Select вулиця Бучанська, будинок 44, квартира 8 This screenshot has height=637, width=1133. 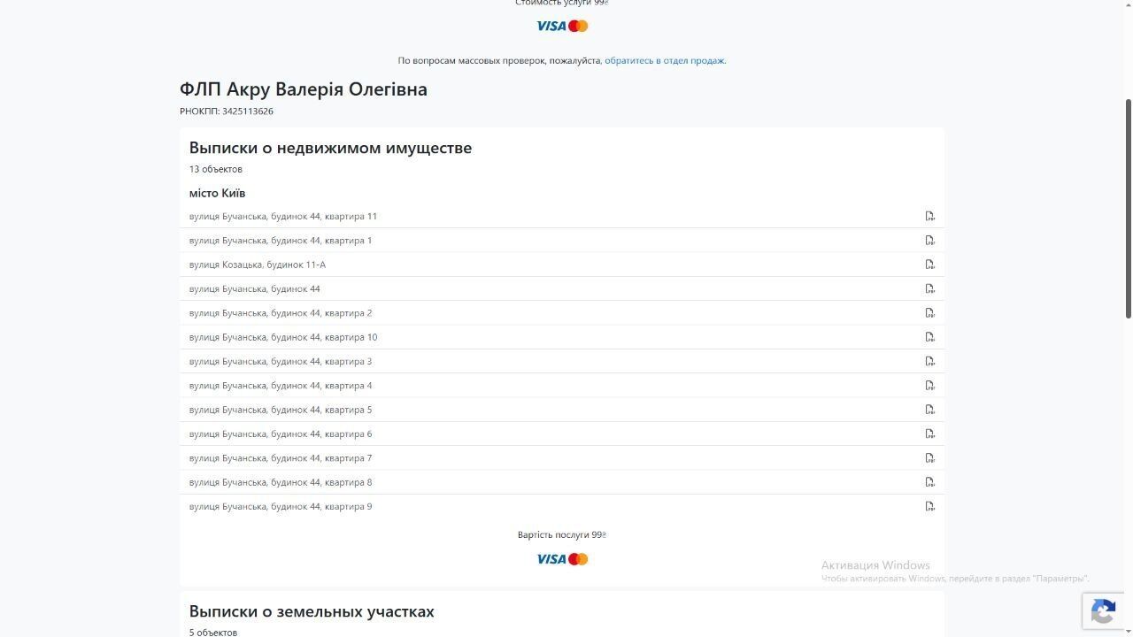coord(281,482)
